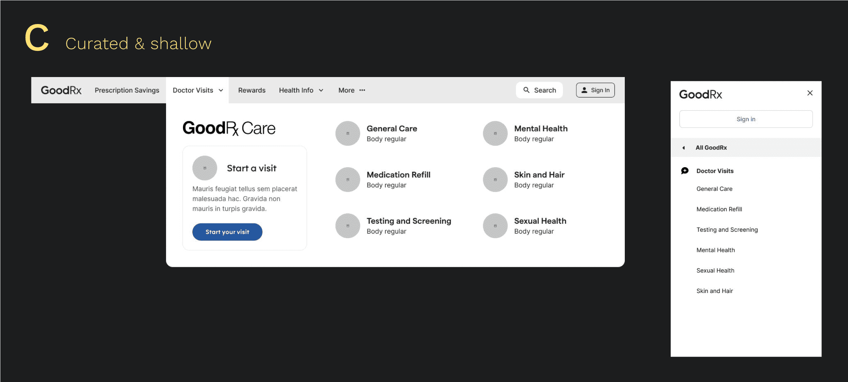
Task: Open Sexual Health in mega menu
Action: [x=540, y=221]
